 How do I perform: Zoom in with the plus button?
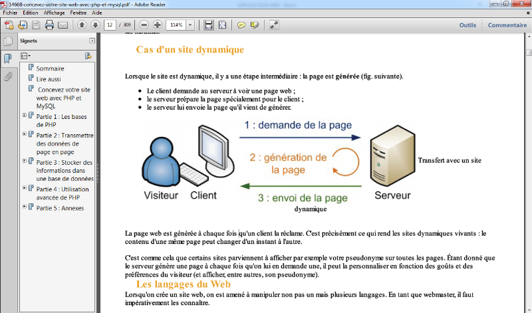pos(158,25)
